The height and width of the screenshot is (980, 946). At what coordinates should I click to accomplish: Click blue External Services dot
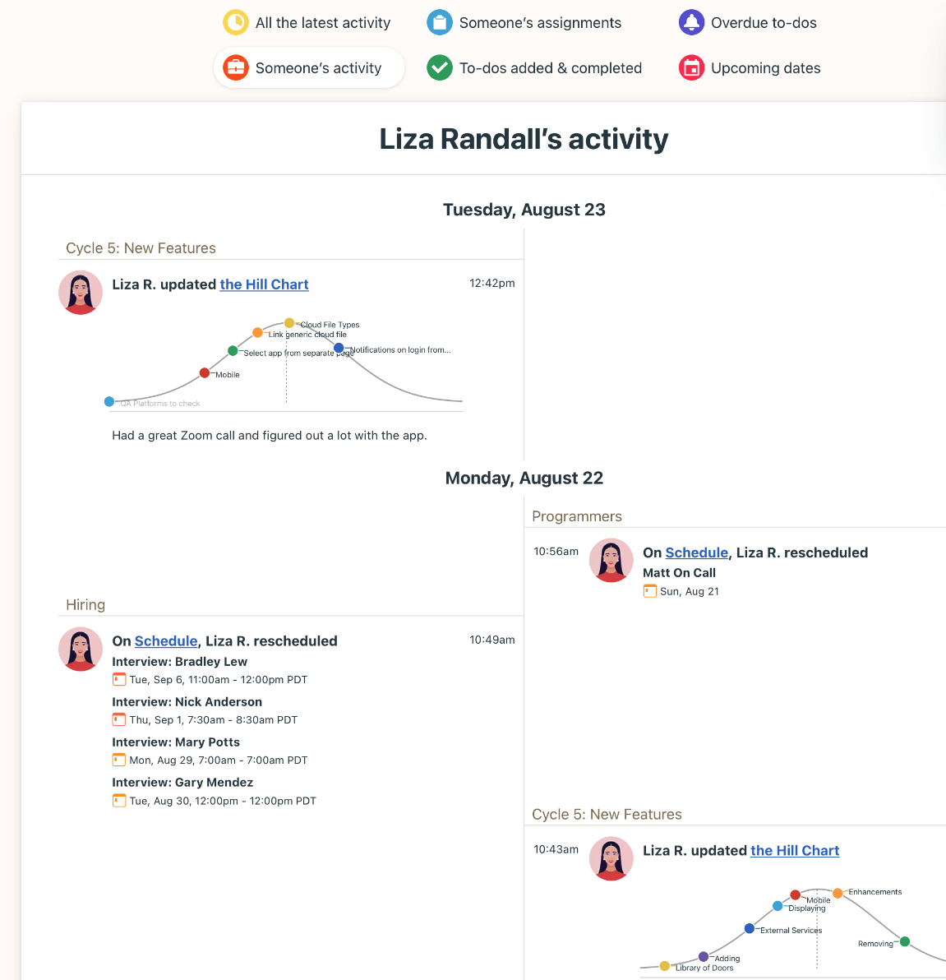pos(750,929)
